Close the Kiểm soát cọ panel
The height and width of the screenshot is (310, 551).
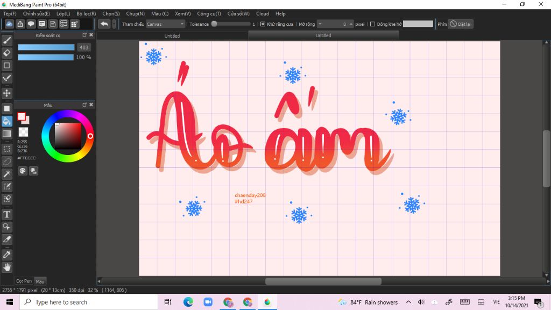point(91,35)
